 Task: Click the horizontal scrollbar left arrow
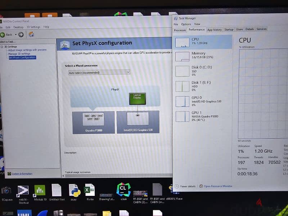63,176
